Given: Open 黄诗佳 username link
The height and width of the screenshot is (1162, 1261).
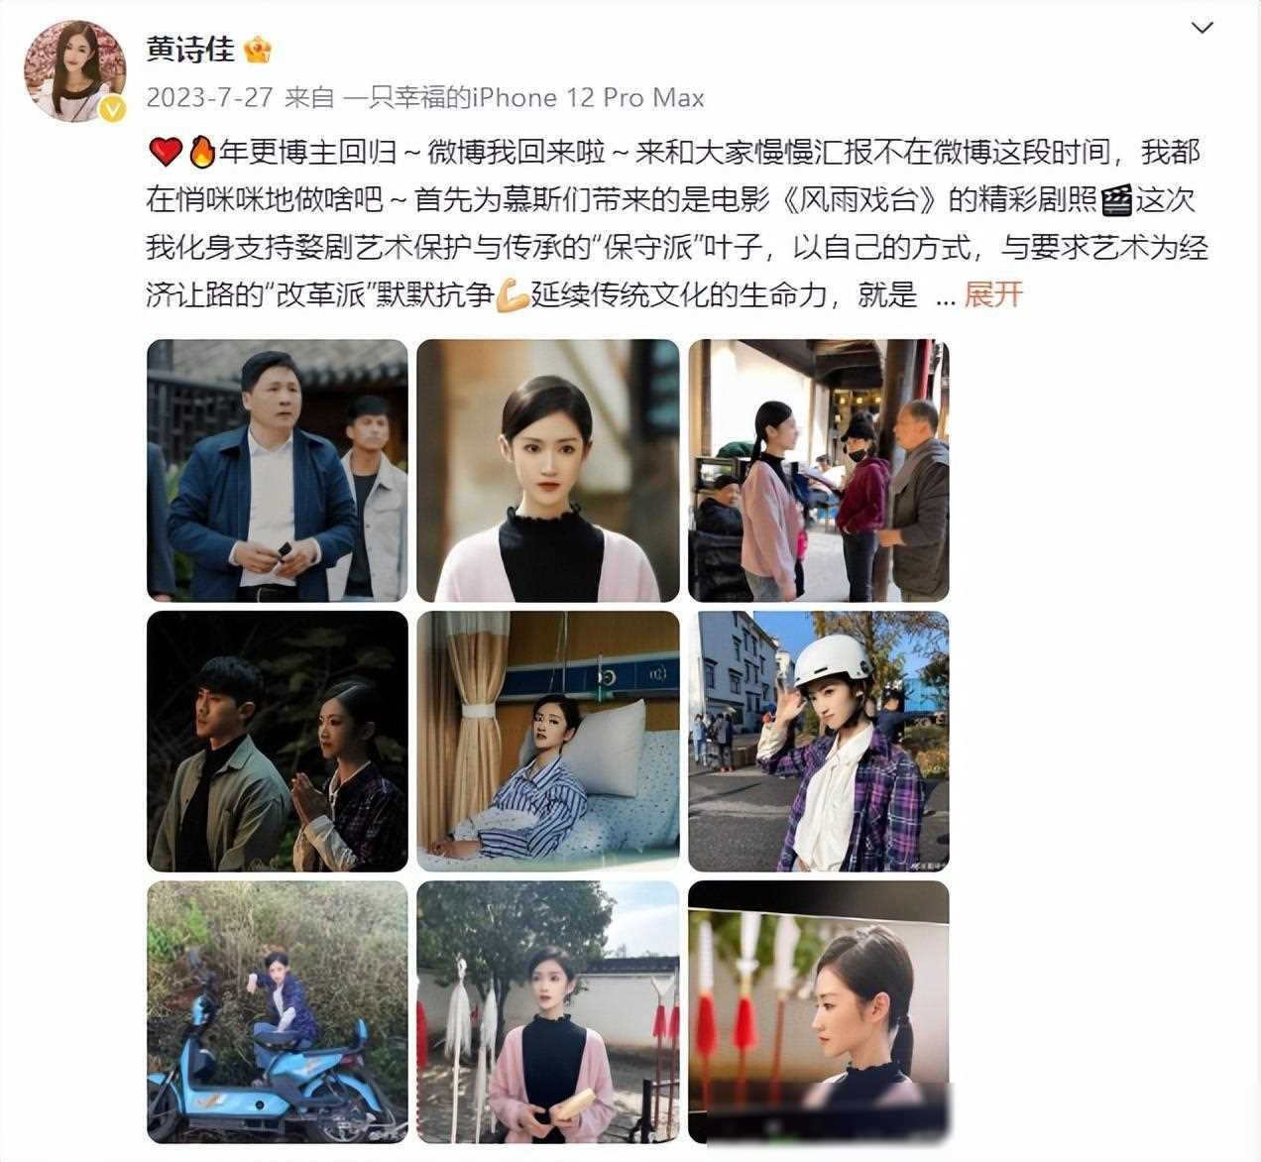Looking at the screenshot, I should point(190,50).
